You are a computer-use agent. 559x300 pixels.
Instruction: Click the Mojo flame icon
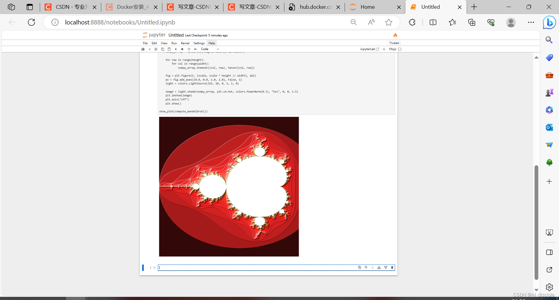395,35
